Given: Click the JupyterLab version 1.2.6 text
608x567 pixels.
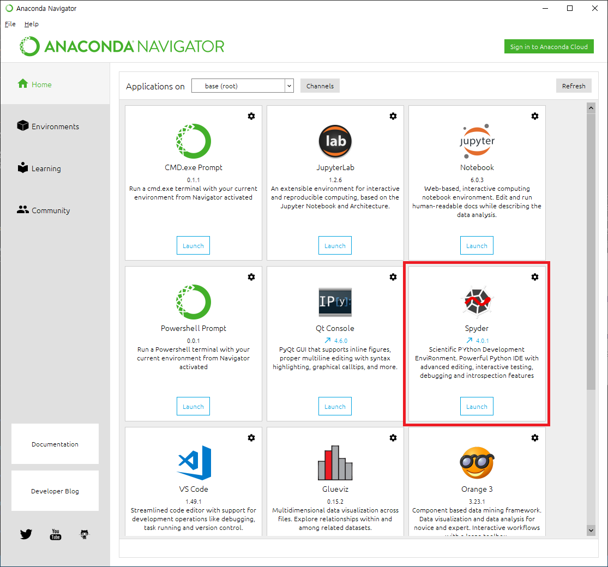Looking at the screenshot, I should [x=335, y=180].
